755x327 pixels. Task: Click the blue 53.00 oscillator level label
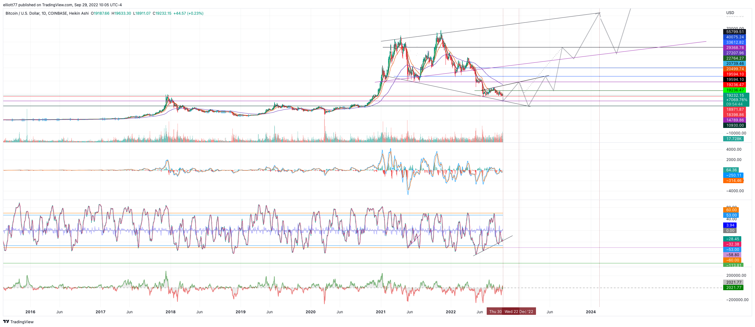[x=731, y=215]
